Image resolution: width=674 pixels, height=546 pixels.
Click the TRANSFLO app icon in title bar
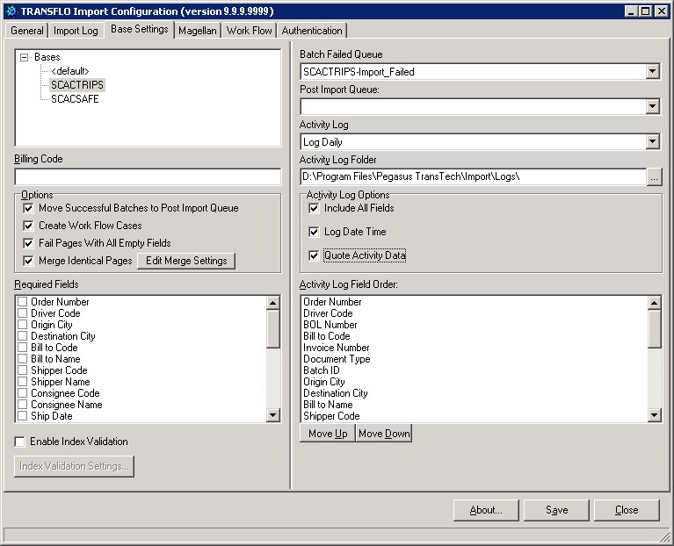[x=12, y=11]
